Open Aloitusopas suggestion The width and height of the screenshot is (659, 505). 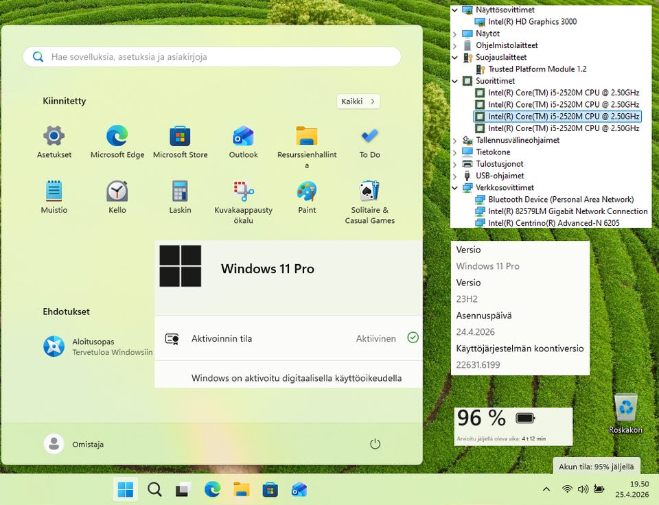pyautogui.click(x=98, y=347)
